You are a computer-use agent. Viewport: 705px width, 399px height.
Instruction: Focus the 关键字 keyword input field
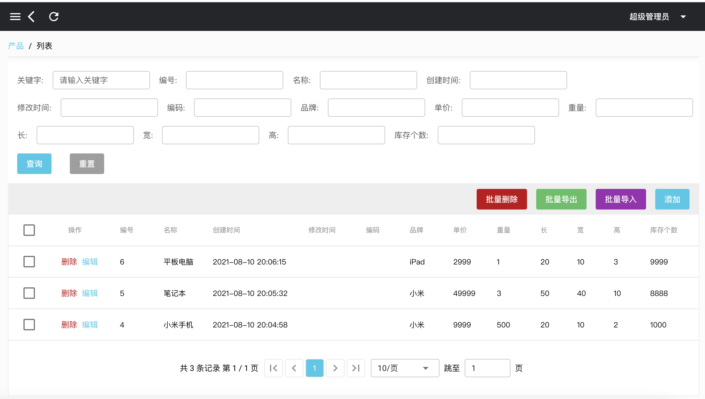pyautogui.click(x=101, y=80)
